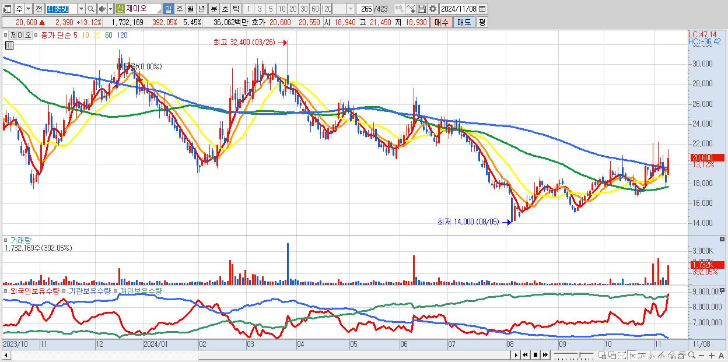Select the 일 daily chart period
The image size is (728, 362).
tap(168, 9)
